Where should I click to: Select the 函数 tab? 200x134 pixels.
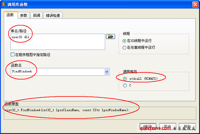click(x=11, y=15)
